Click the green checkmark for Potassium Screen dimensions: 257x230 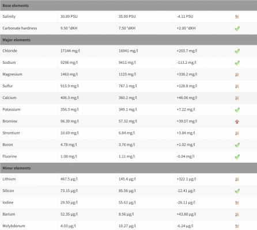coord(237,110)
